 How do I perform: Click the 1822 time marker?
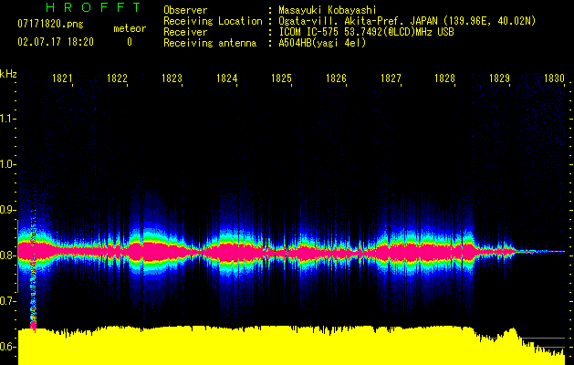tap(117, 78)
